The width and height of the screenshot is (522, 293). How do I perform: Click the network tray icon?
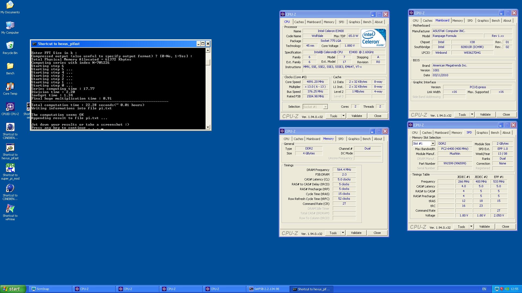(x=497, y=289)
